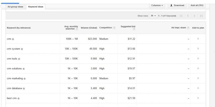Sort by Avg. monthly searches header
Image resolution: width=215 pixels, height=107 pixels.
click(x=71, y=28)
